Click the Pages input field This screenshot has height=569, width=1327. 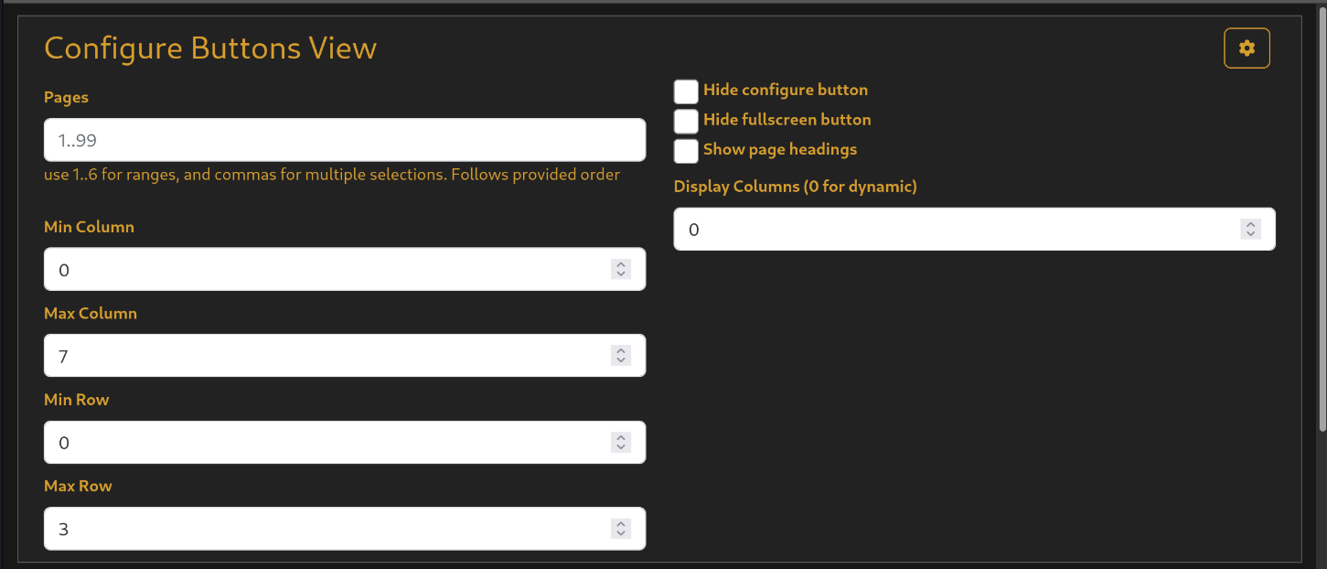[x=345, y=140]
